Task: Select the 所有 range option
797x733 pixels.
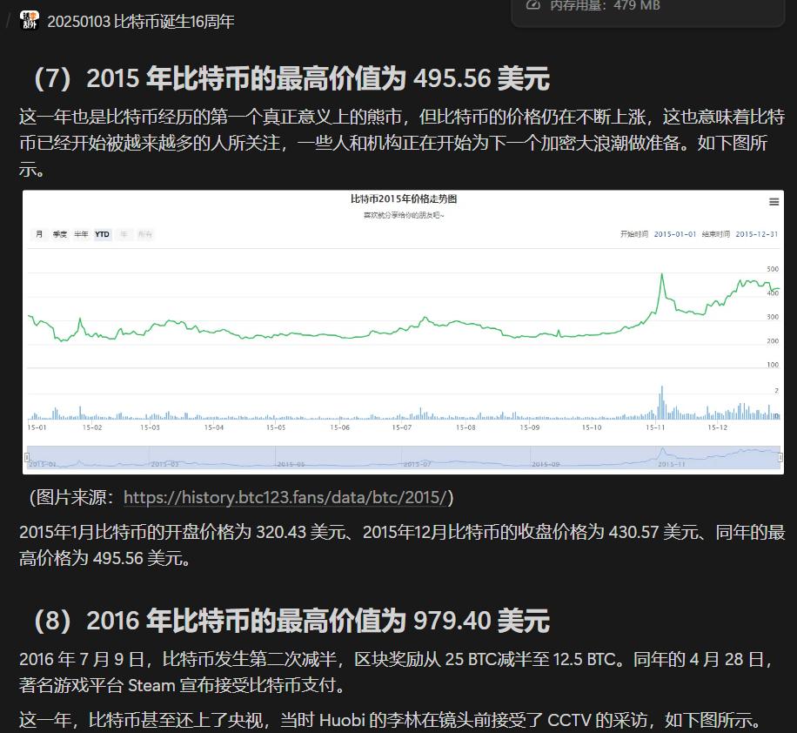Action: click(x=144, y=234)
